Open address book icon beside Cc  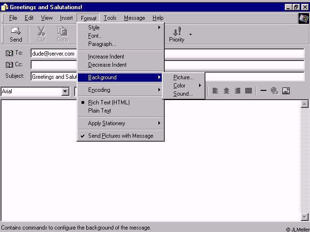click(x=9, y=64)
